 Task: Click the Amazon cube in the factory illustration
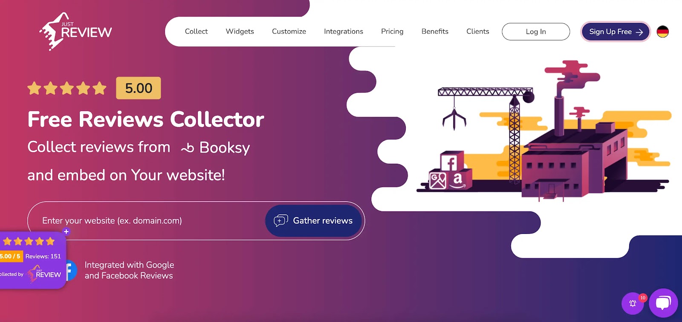coord(459,179)
